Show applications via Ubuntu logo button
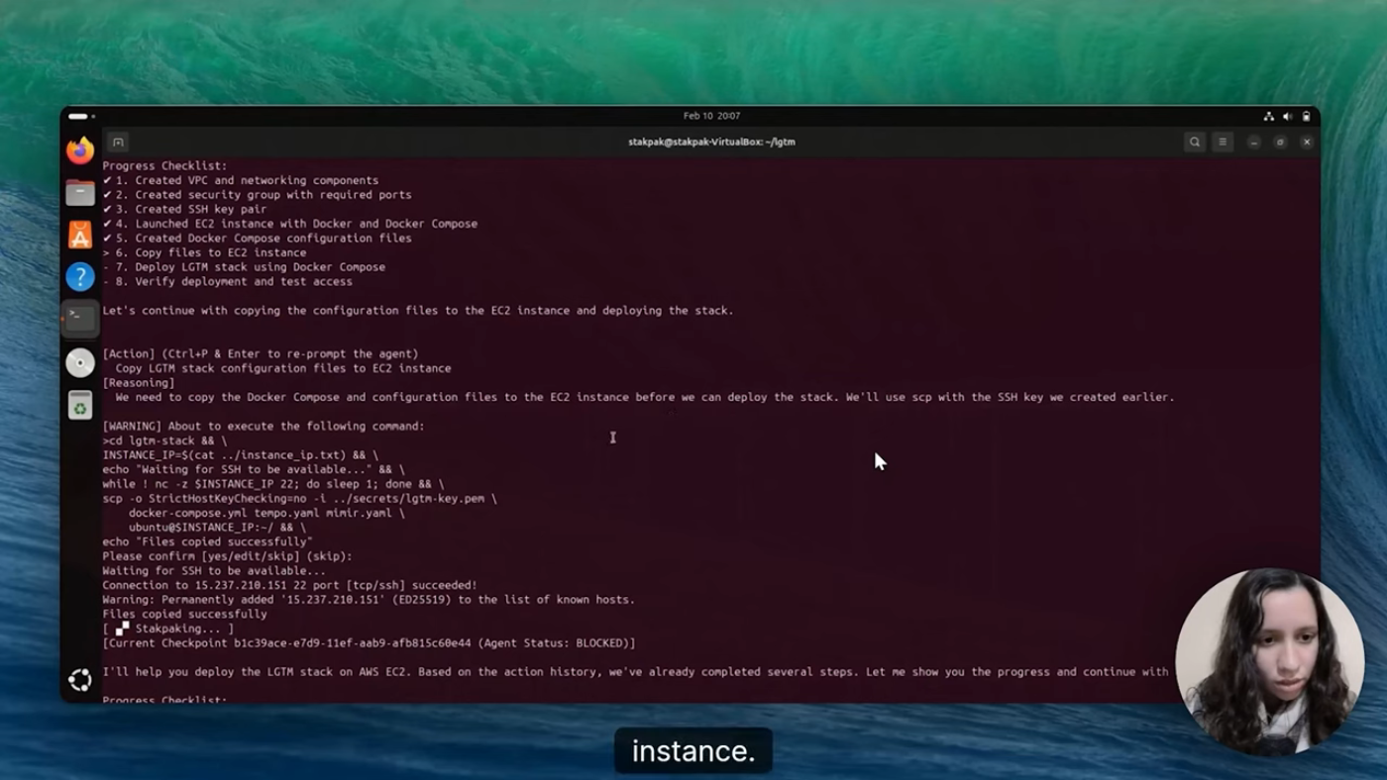Viewport: 1387px width, 780px height. point(80,679)
